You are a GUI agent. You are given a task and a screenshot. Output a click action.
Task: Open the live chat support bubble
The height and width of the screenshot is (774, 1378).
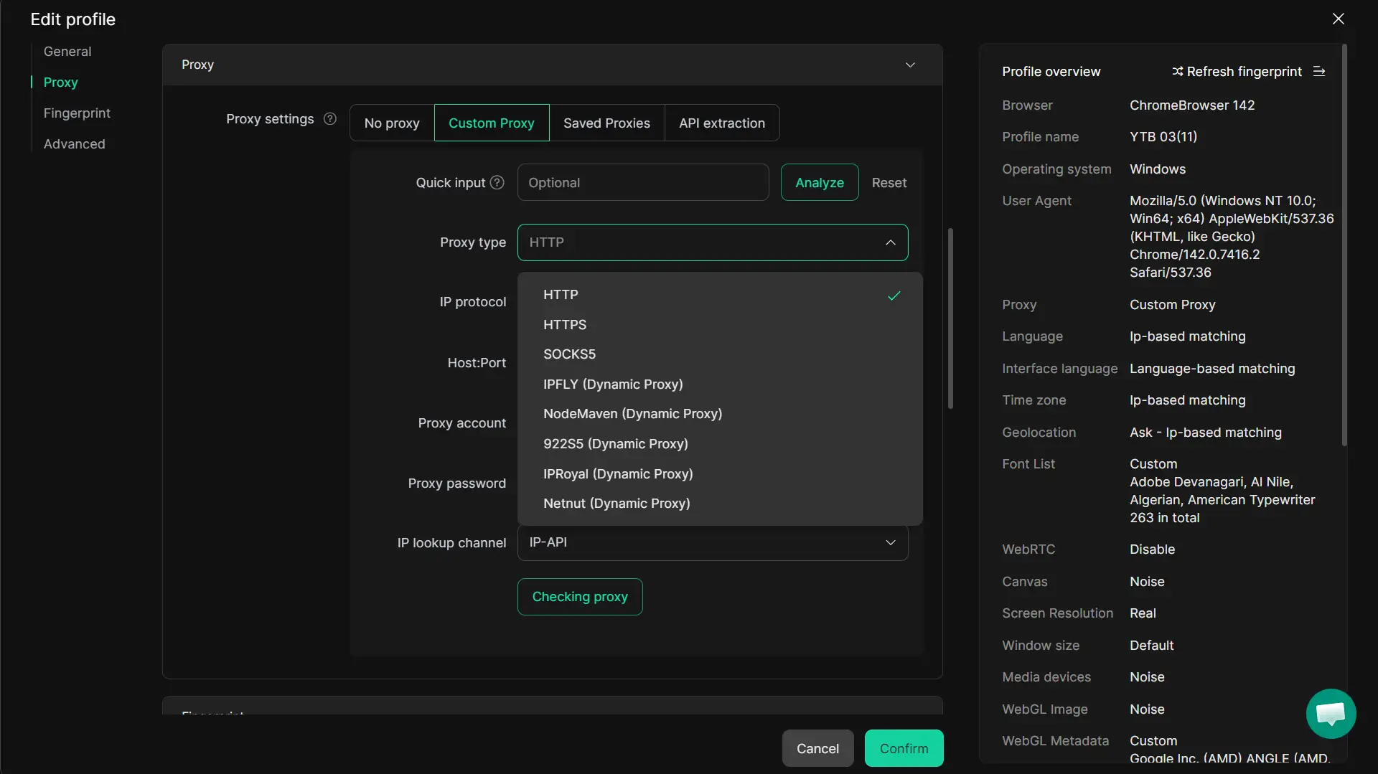[x=1331, y=714]
